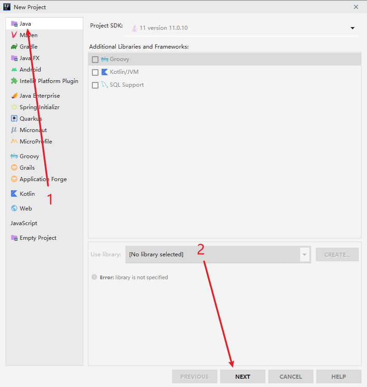This screenshot has height=387, width=367.
Task: Pick Spring Initializr in project list
Action: tap(44, 107)
